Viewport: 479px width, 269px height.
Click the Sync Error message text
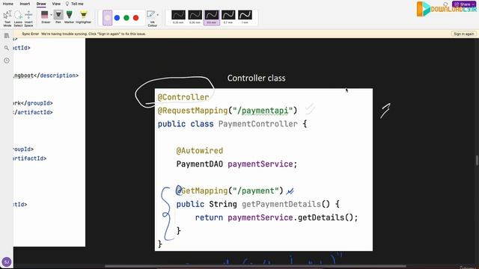(x=84, y=34)
